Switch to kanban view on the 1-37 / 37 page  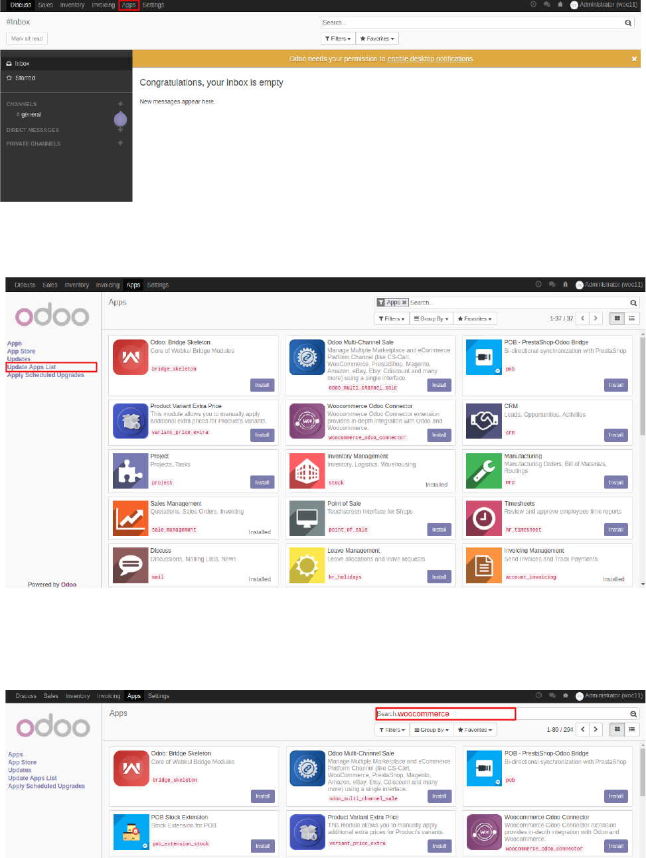coord(617,319)
